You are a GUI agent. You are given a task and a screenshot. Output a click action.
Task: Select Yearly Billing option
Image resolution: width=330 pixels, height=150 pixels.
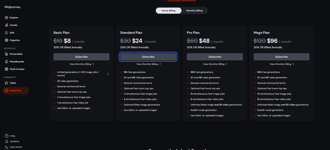[169, 11]
